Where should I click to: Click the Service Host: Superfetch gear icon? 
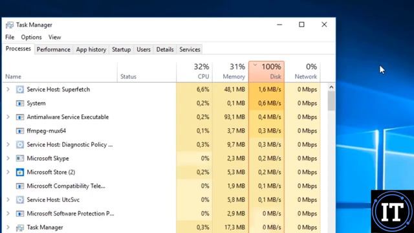pos(20,89)
